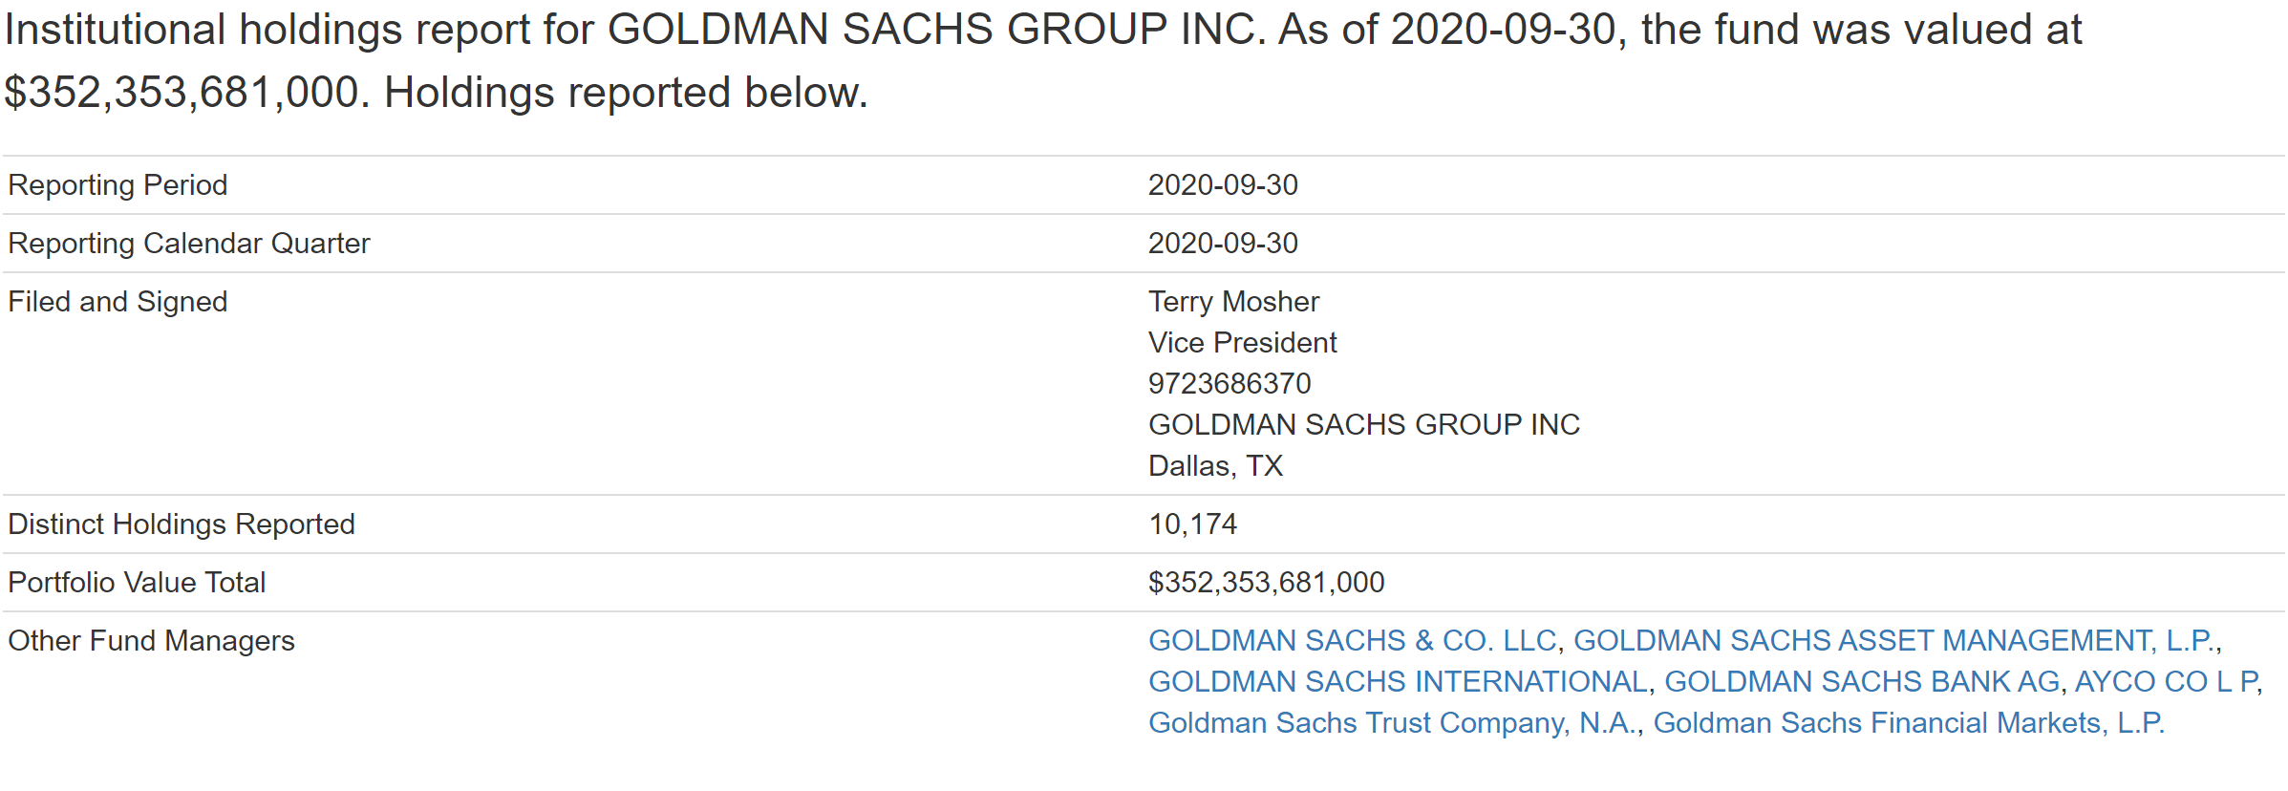Click the Other Fund Managers row label
The image size is (2288, 791).
(x=151, y=641)
